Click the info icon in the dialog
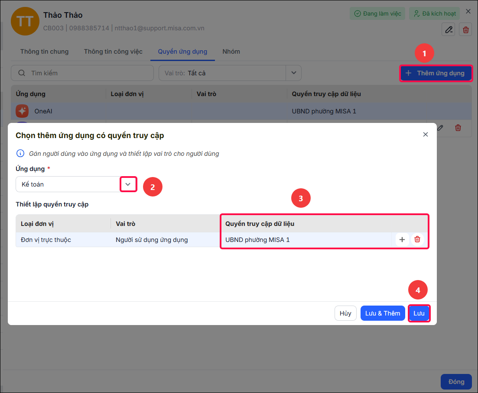The width and height of the screenshot is (478, 393). 20,153
